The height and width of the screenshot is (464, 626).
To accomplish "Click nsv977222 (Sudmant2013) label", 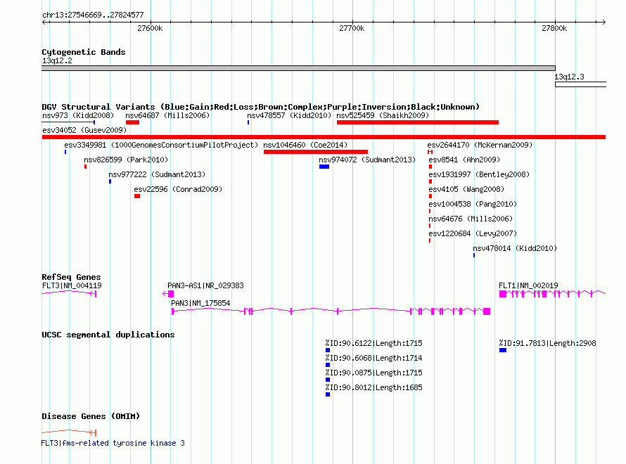I will [157, 174].
